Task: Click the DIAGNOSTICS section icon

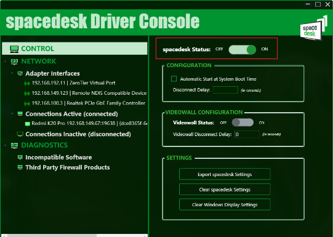Action: tap(14, 145)
